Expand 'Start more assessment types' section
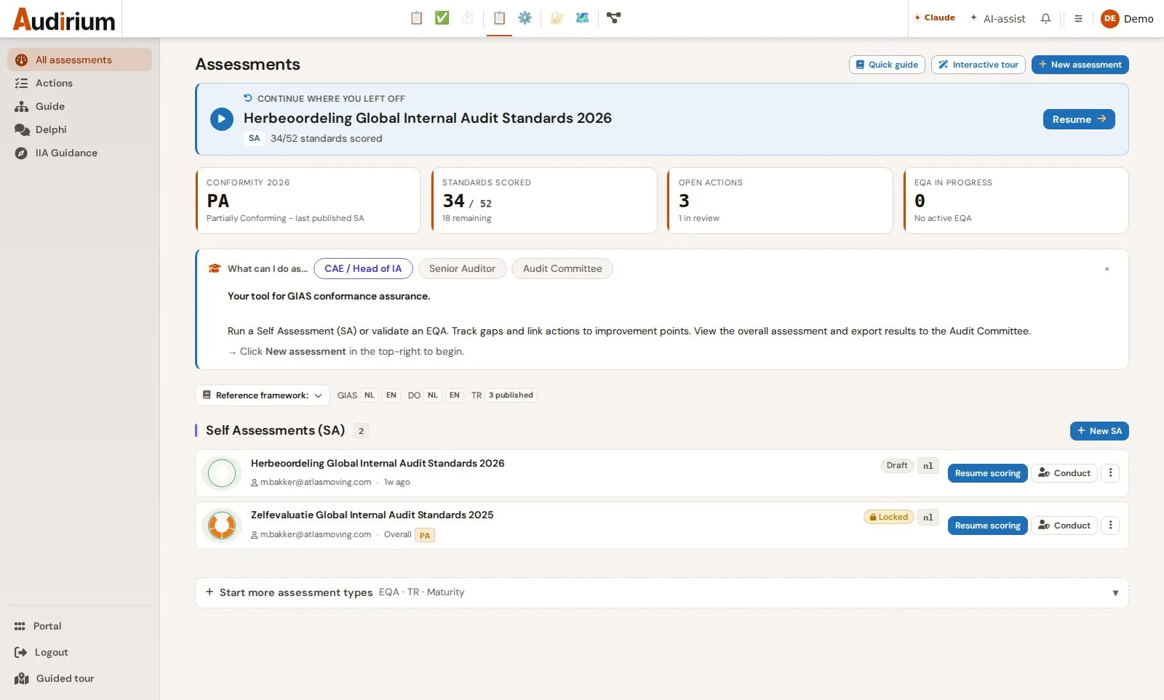The height and width of the screenshot is (700, 1164). coord(662,592)
